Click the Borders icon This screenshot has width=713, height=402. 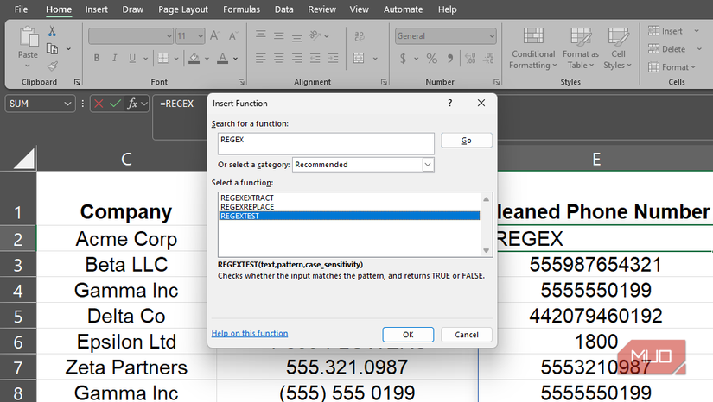[x=162, y=58]
